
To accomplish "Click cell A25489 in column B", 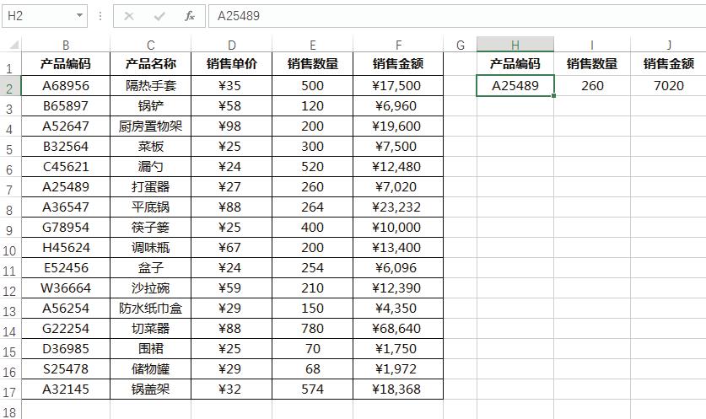I will point(66,187).
